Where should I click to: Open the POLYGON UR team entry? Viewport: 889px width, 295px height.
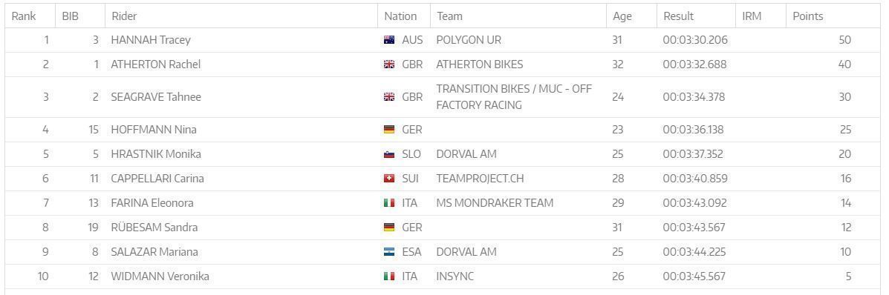click(x=469, y=40)
